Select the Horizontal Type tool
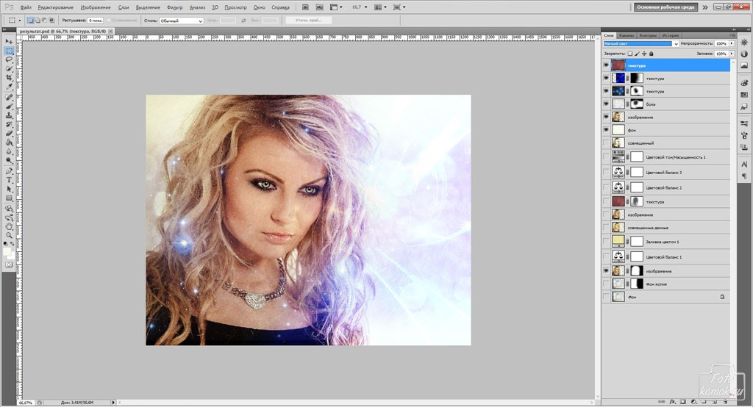The width and height of the screenshot is (753, 407). click(9, 179)
